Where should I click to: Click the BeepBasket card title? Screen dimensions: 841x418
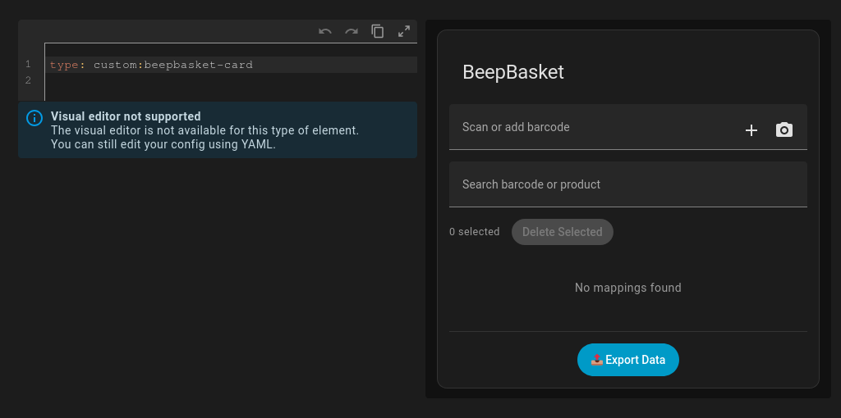tap(513, 72)
